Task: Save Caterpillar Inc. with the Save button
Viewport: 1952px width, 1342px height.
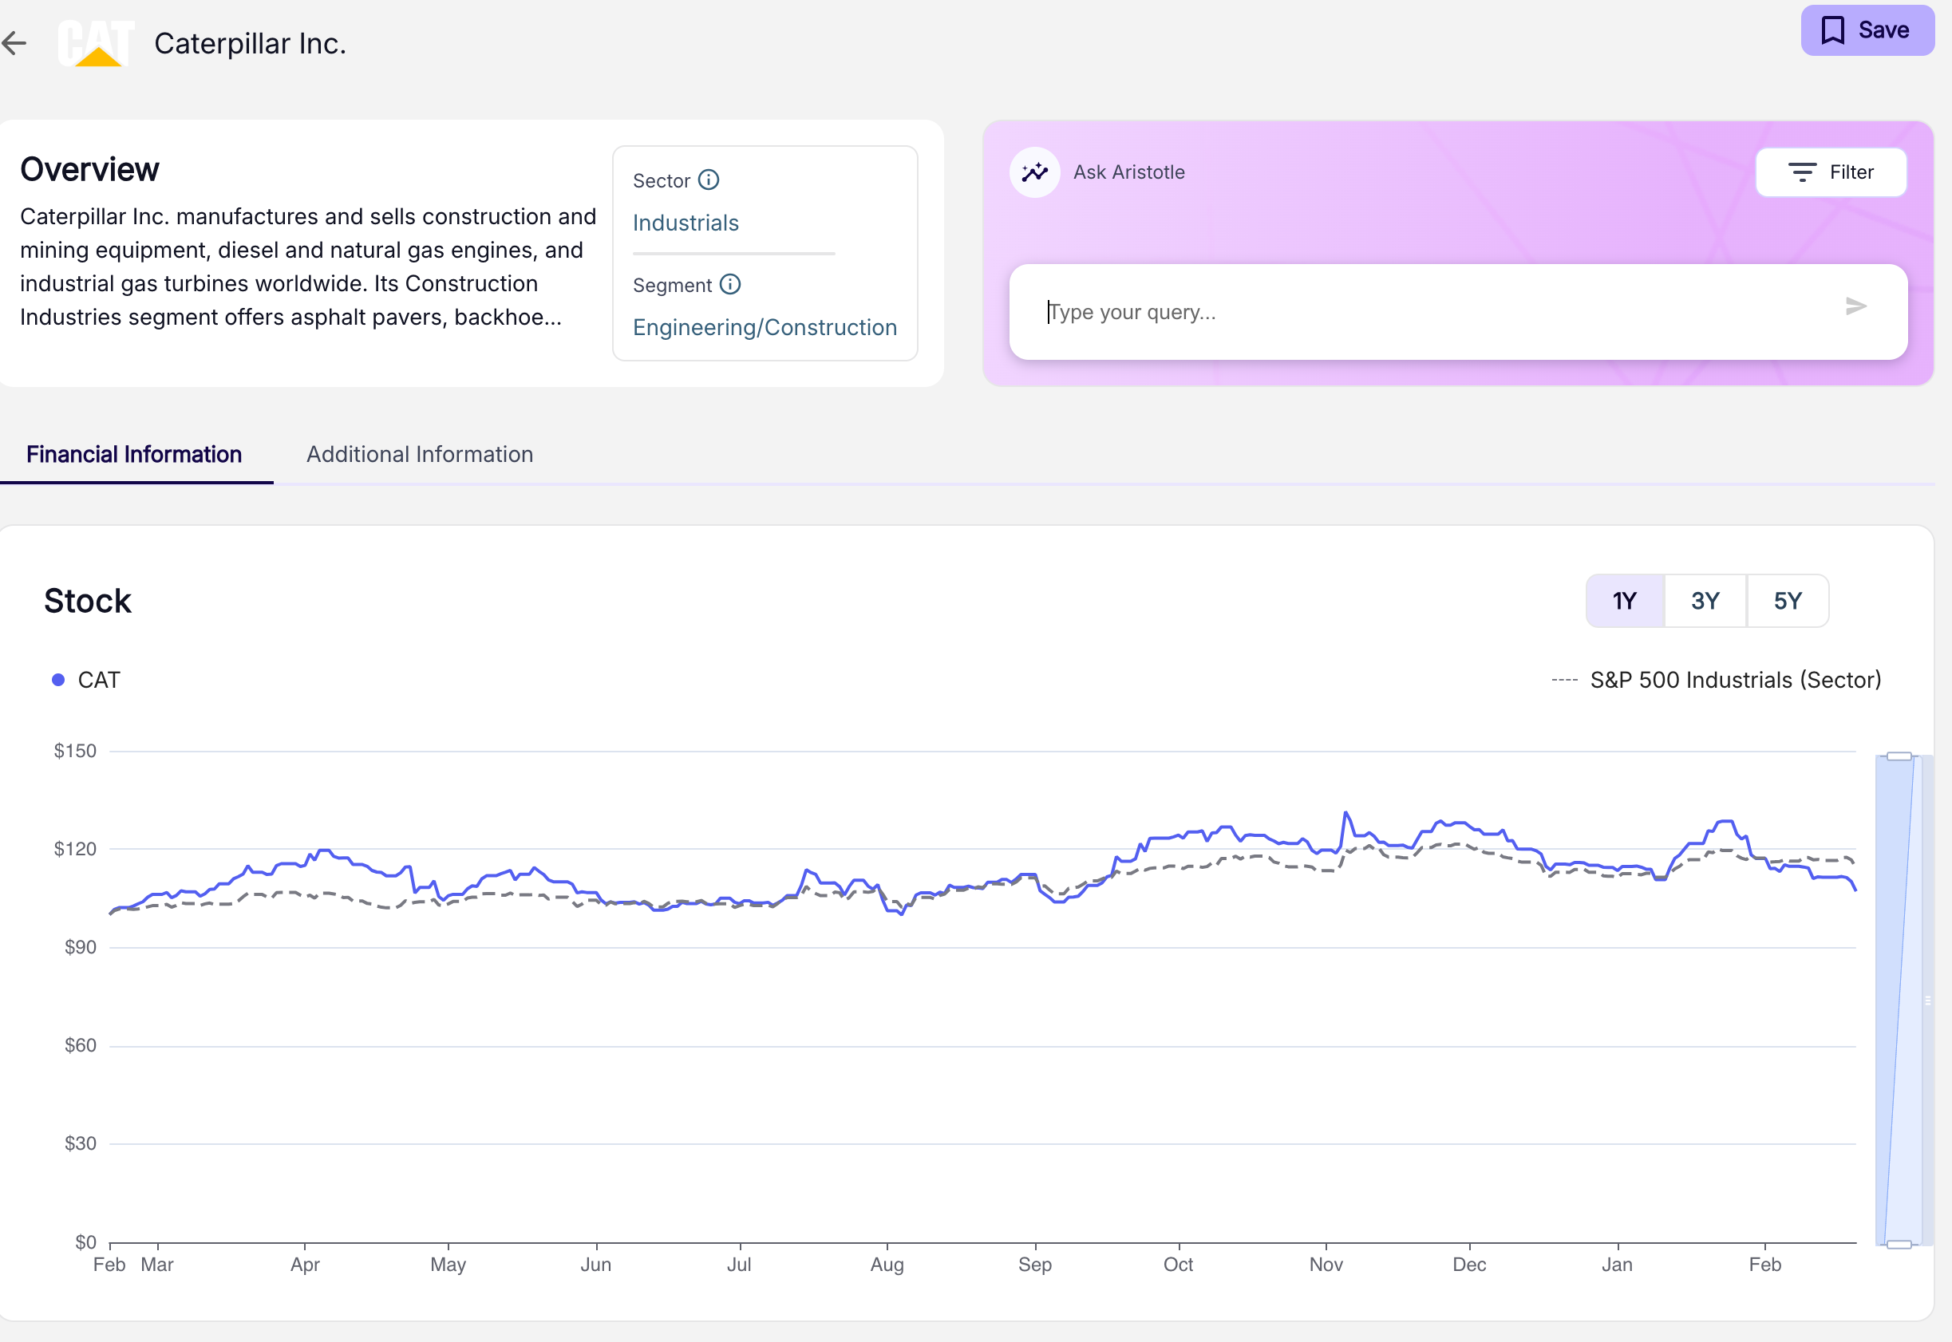Action: pos(1867,30)
